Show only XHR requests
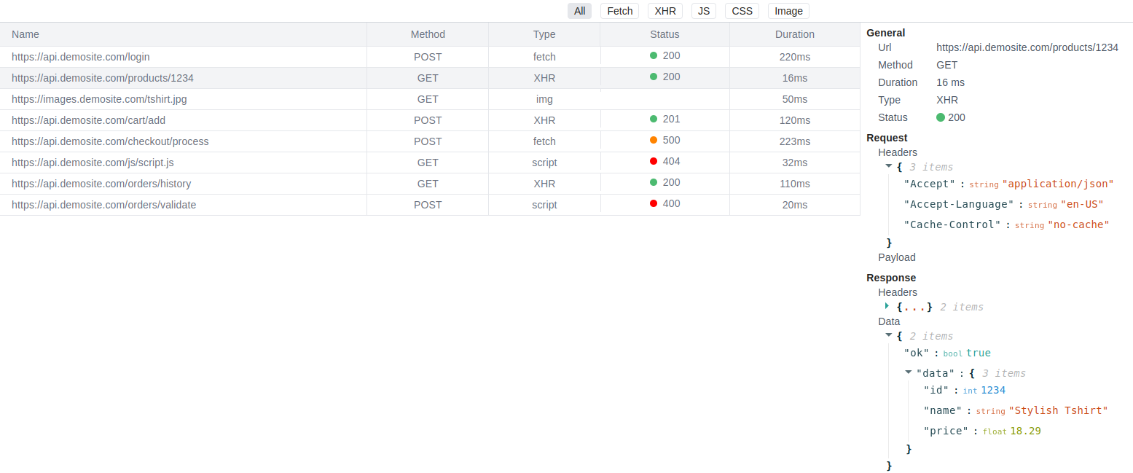The height and width of the screenshot is (473, 1133). pos(664,11)
